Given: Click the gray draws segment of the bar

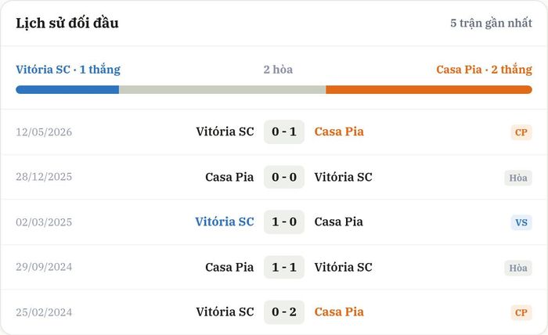Looking at the screenshot, I should 222,90.
